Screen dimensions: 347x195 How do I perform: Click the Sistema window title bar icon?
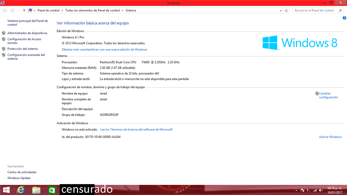click(x=2, y=3)
